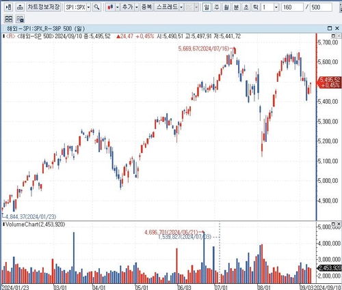Screen dimensions: 342x290
Task: Switch to daily (일) period
Action: point(207,8)
